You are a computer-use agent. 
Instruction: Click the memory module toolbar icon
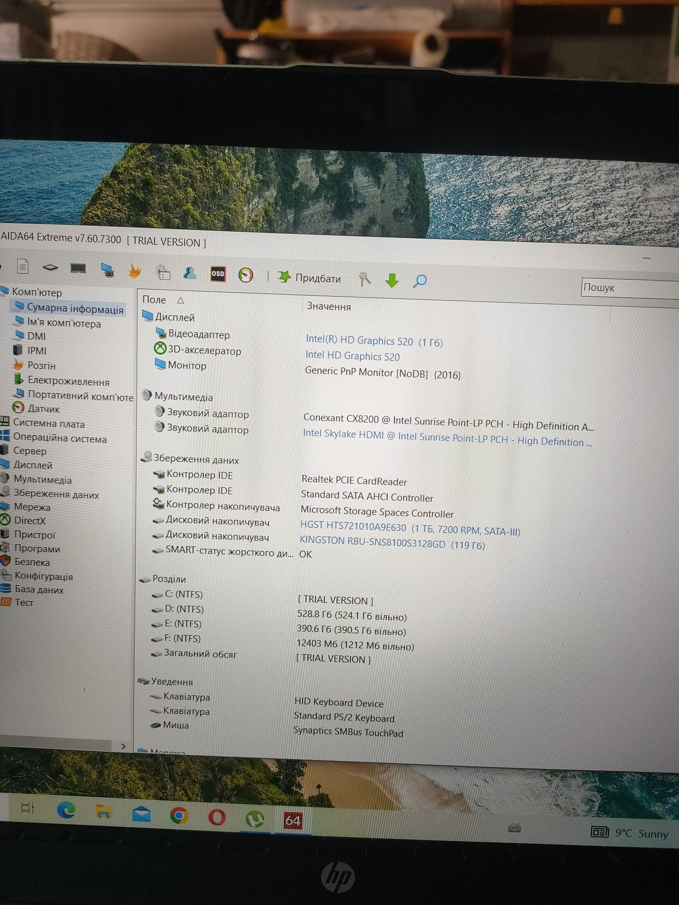[x=78, y=268]
